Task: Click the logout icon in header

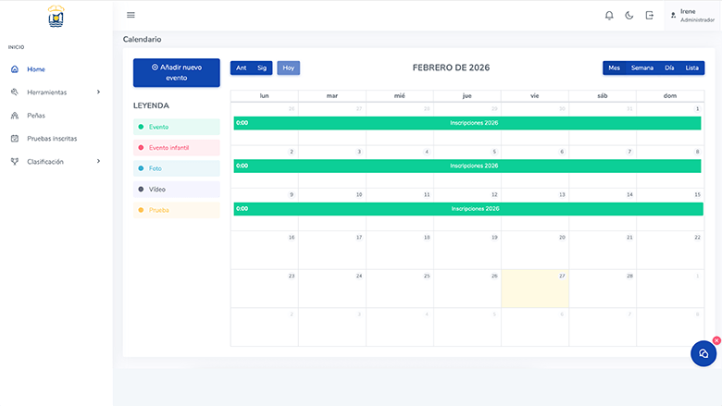Action: 650,15
